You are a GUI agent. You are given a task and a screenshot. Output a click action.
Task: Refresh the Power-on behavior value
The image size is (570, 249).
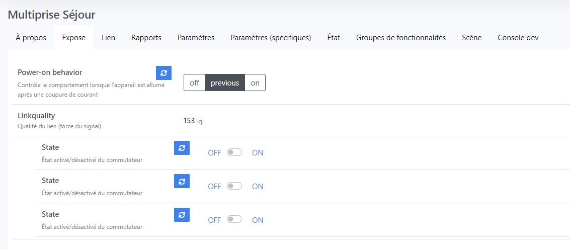(164, 73)
